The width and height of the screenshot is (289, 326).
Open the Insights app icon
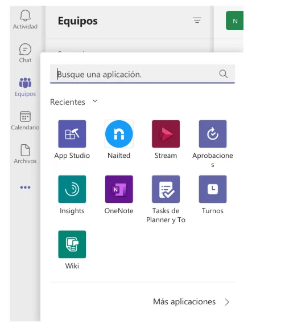(x=72, y=189)
